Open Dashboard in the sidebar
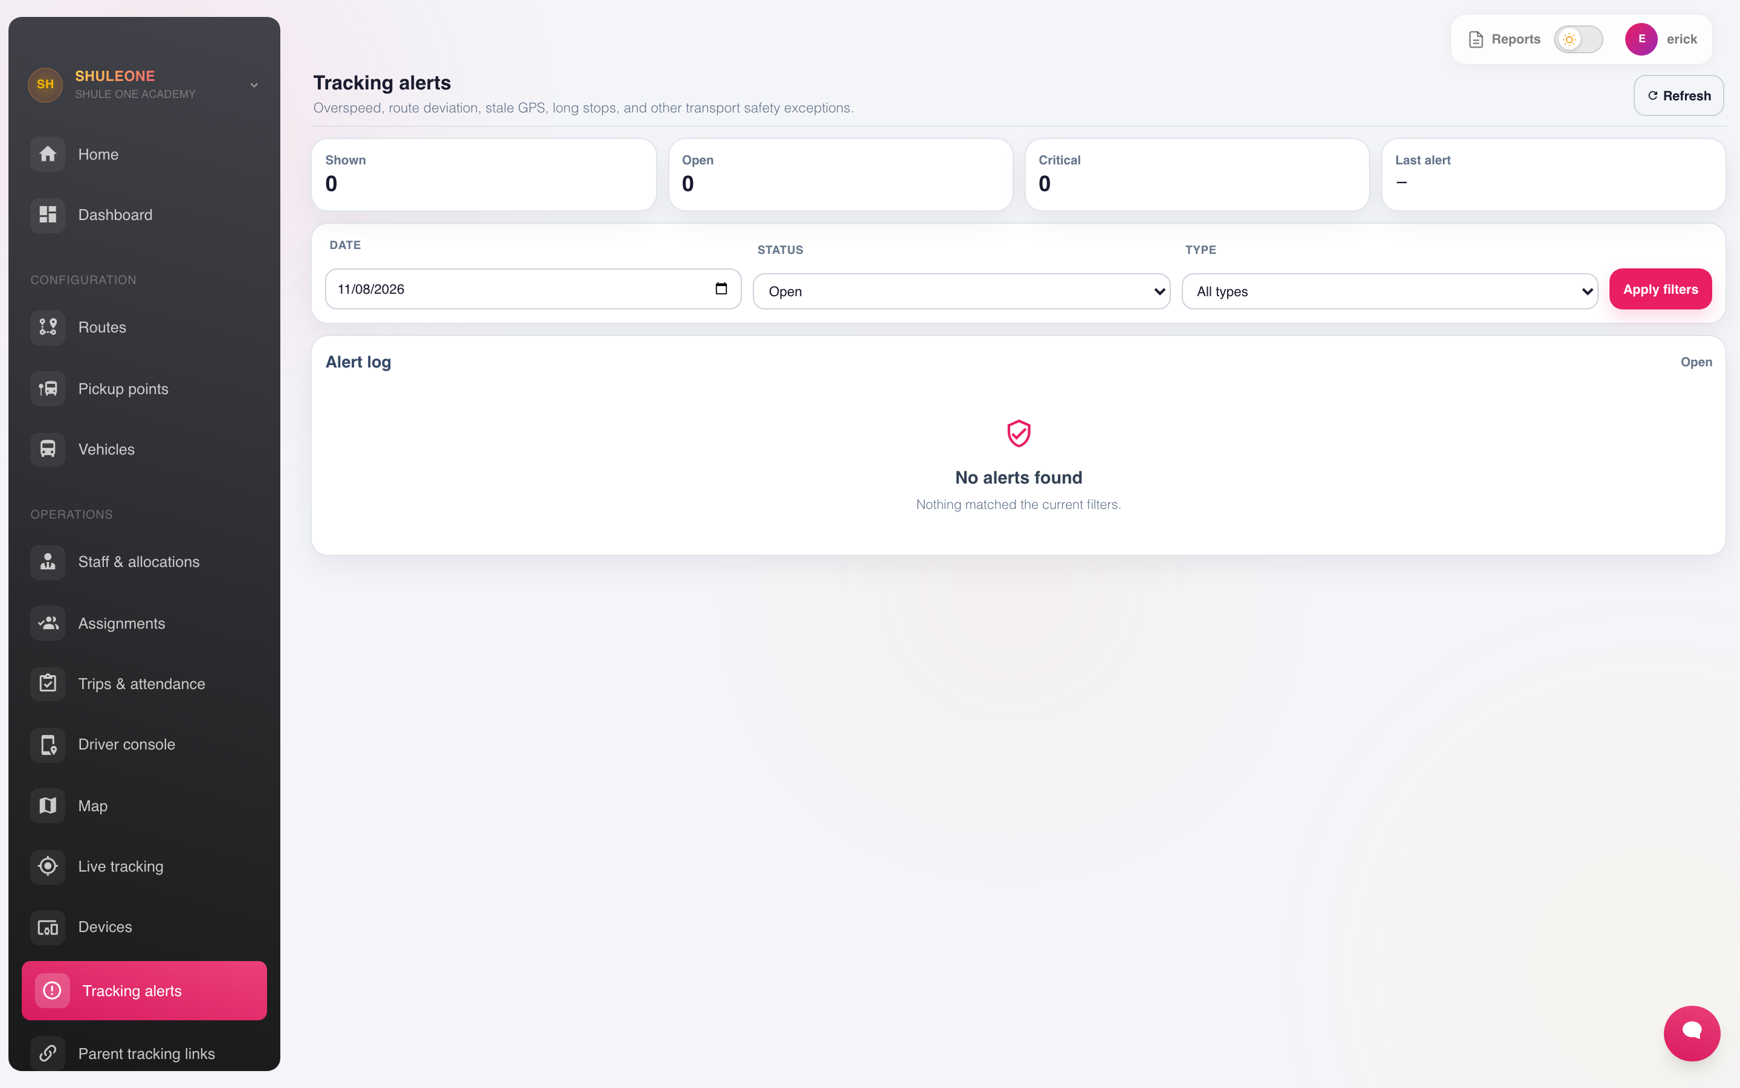 144,215
